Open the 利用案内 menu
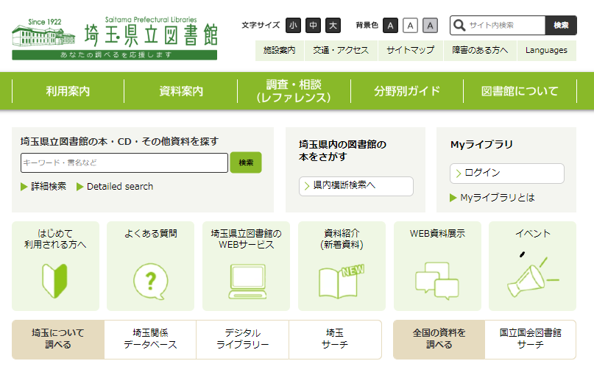 68,91
